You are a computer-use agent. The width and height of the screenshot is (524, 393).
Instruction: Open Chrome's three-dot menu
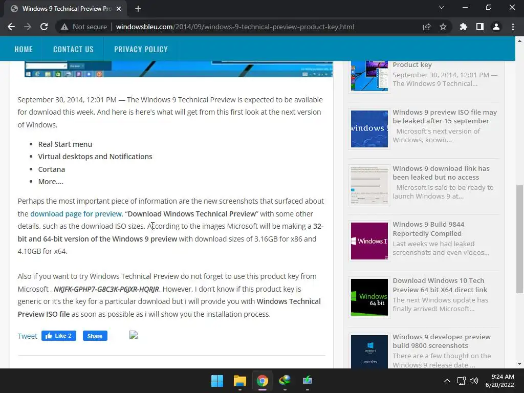(x=513, y=27)
